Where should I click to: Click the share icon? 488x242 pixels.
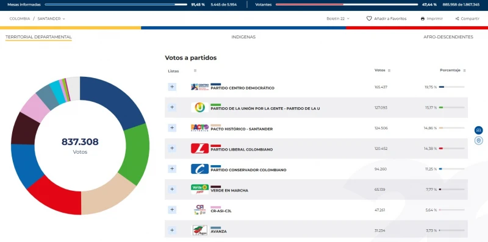point(457,19)
